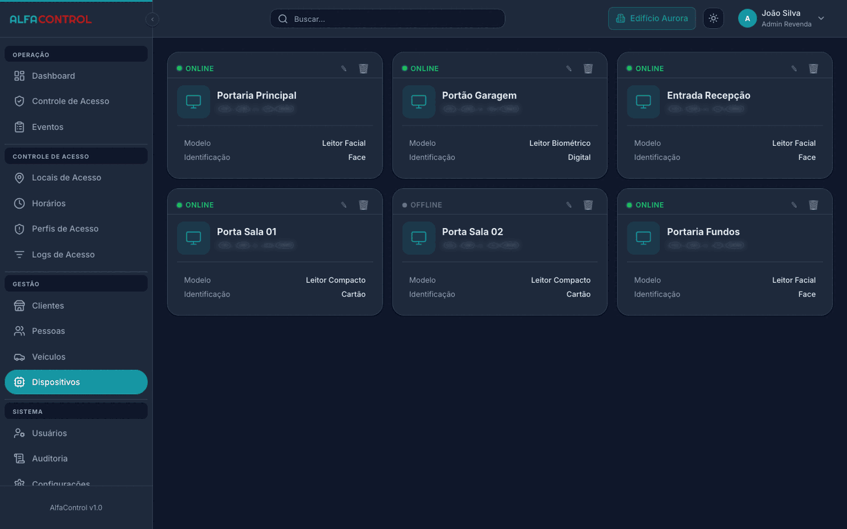Screen dimensions: 847x529
Task: Click trash icon on Entrada Recepção card
Action: click(x=813, y=69)
